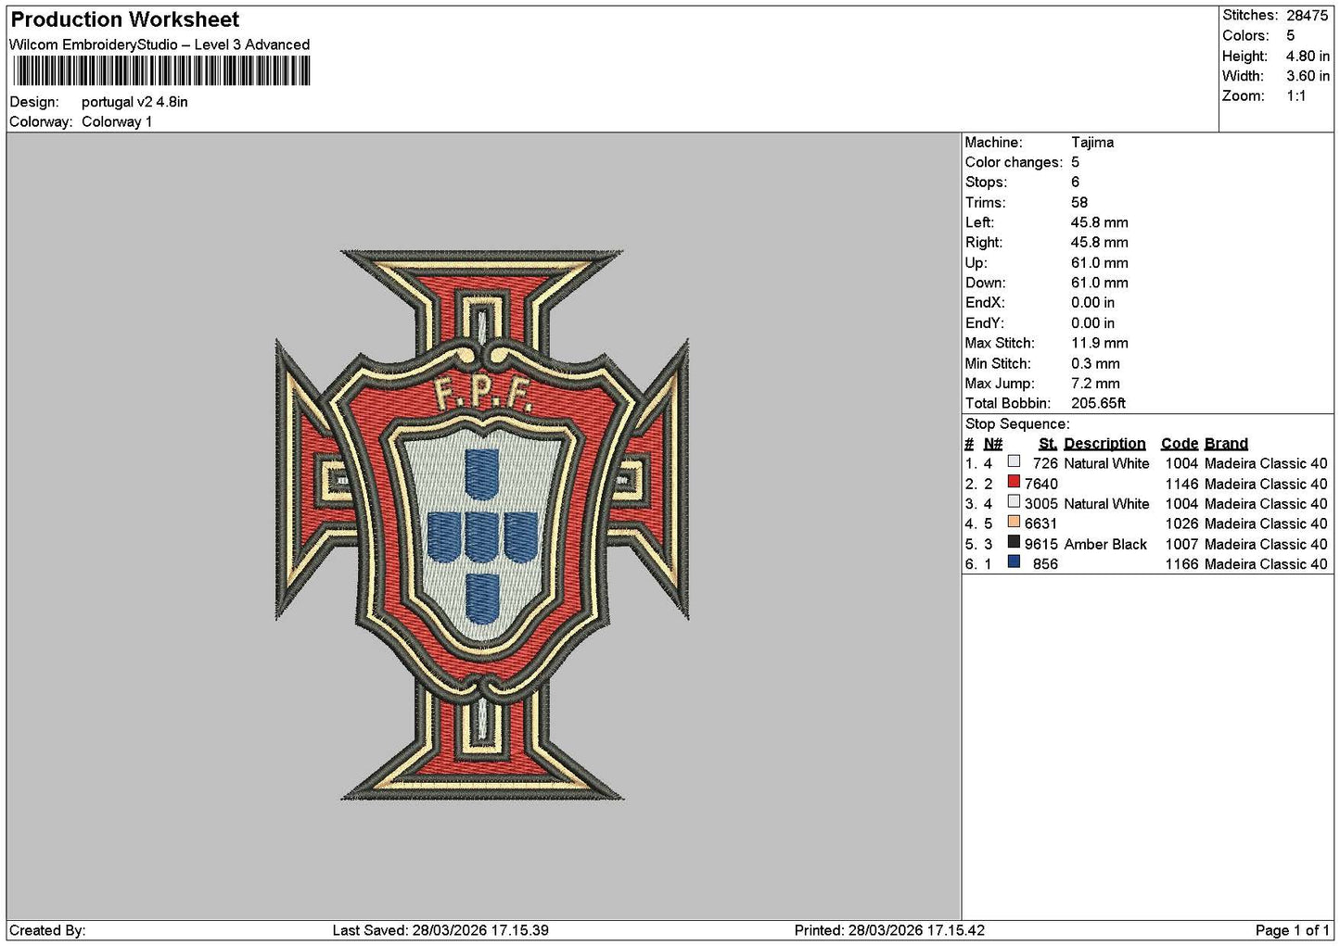Click code '1146' in stop row 2
Image resolution: width=1340 pixels, height=946 pixels.
(x=1181, y=484)
